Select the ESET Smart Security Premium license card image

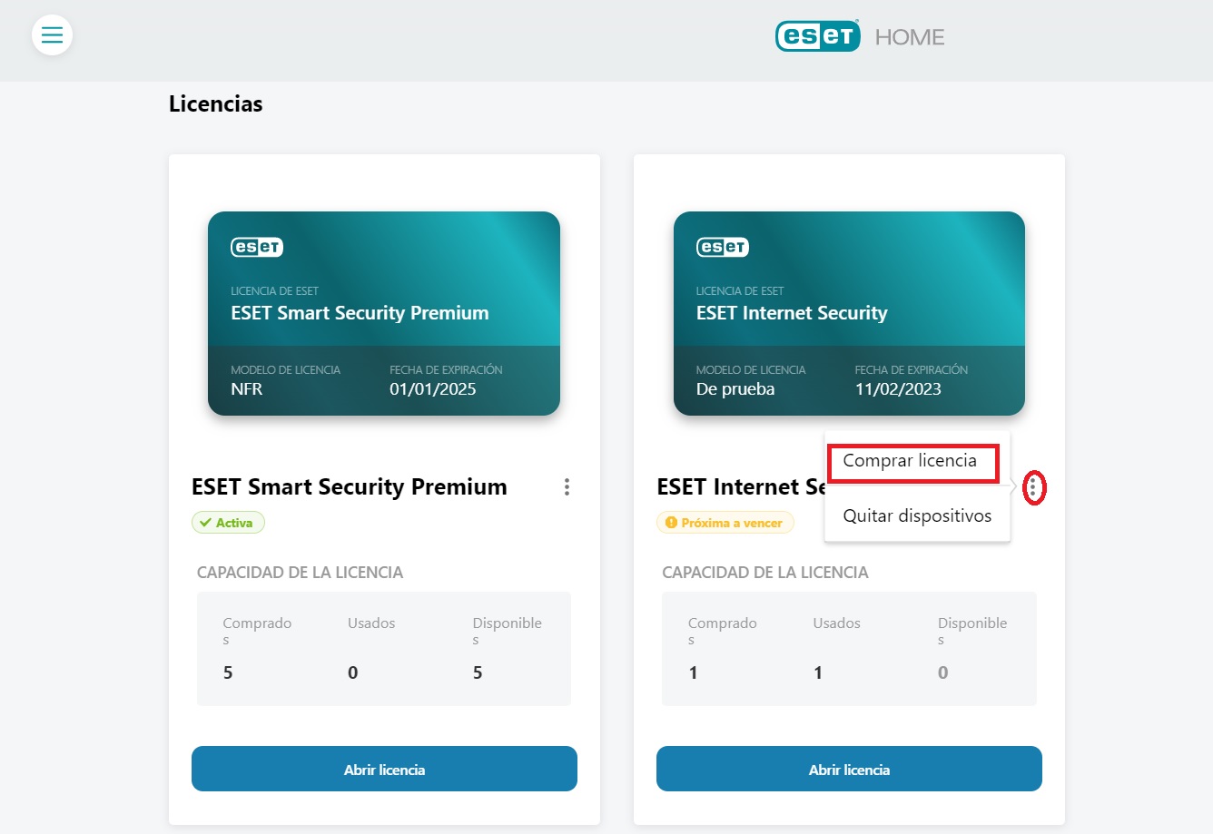tap(383, 314)
